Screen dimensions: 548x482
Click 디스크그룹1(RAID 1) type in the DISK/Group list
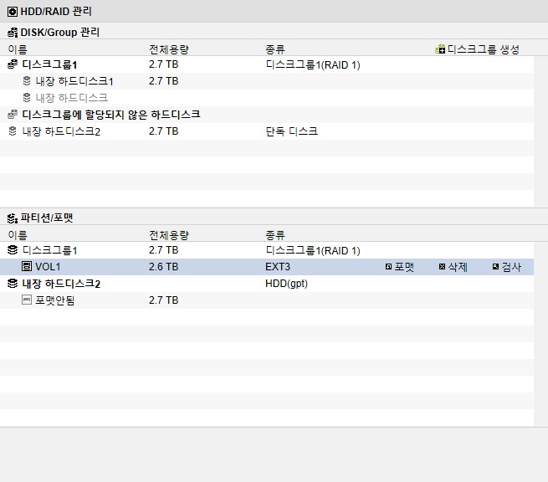[x=313, y=65]
